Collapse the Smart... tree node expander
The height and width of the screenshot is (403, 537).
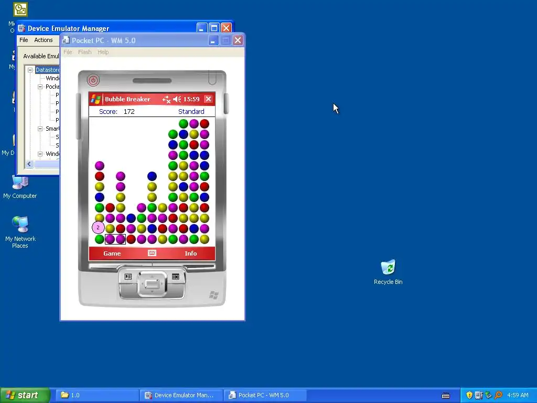coord(40,129)
